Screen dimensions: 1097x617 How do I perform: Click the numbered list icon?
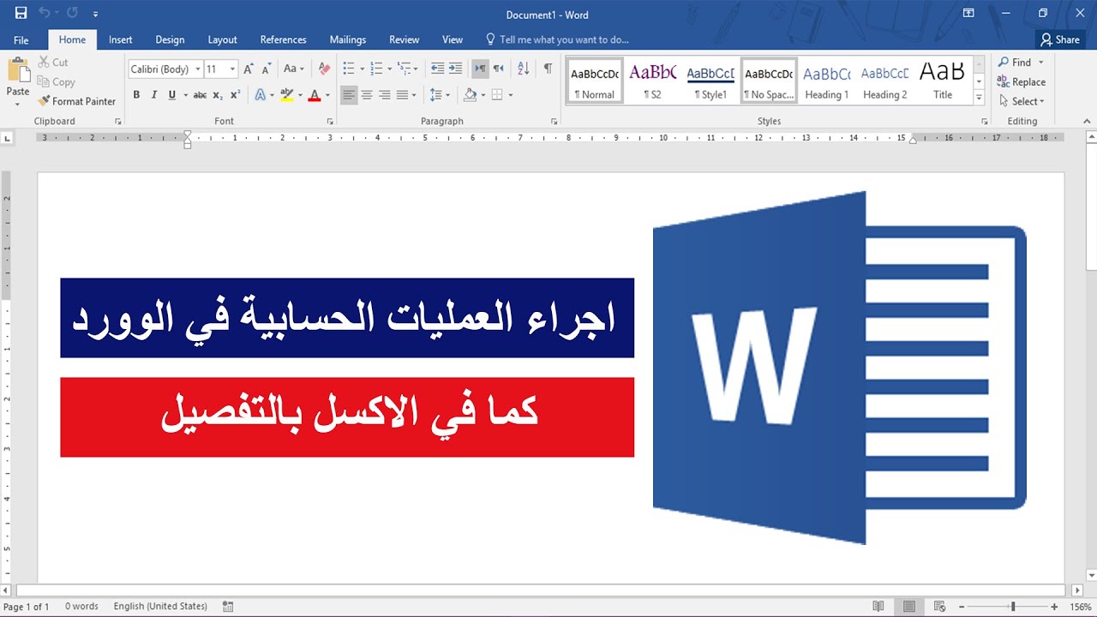[x=376, y=69]
